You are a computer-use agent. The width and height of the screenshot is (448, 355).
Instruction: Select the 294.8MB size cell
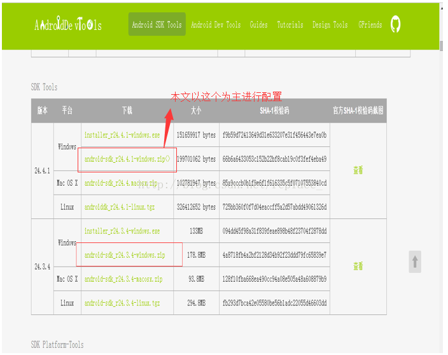[x=196, y=303]
